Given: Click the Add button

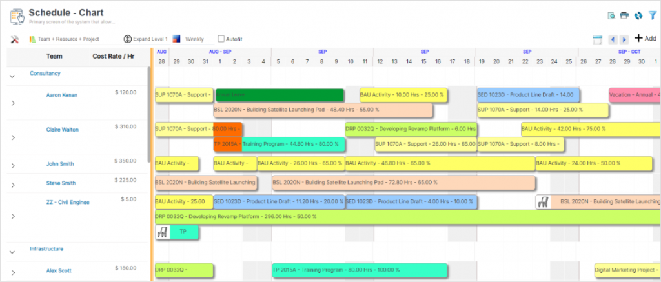Looking at the screenshot, I should point(645,39).
